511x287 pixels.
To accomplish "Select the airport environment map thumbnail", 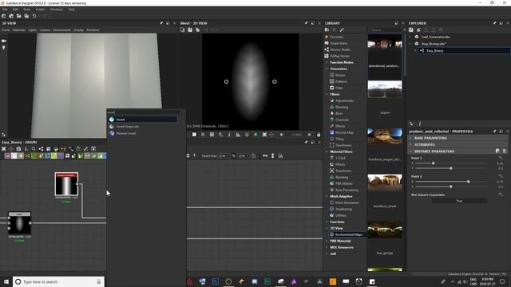I will coord(385,88).
